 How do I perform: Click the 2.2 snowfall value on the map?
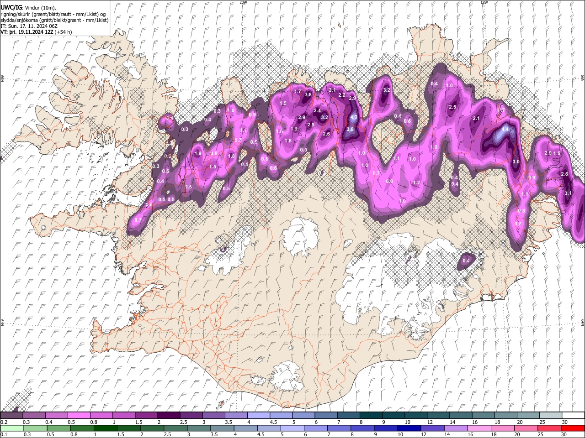point(342,95)
